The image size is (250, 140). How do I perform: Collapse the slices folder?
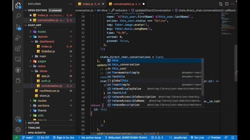pos(43,71)
